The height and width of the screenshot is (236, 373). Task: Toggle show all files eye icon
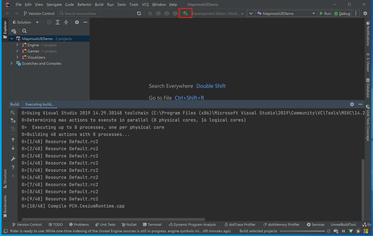(14, 31)
